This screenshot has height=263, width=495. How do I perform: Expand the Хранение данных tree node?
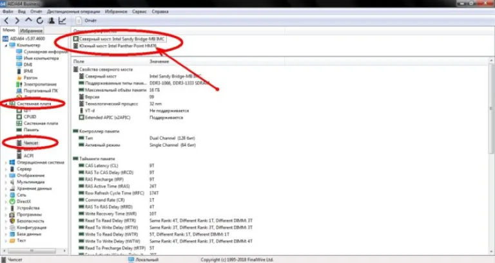[6, 188]
